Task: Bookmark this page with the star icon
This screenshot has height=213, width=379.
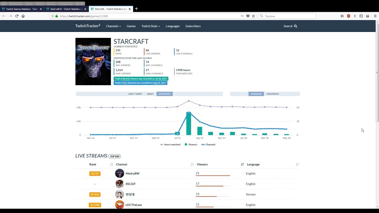Action: pos(253,16)
